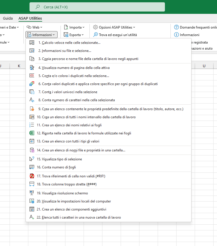Click the nomi intervallo list icon
The height and width of the screenshot is (246, 217).
pyautogui.click(x=32, y=117)
